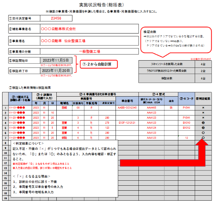Select code cell B1010 in row 4
Image resolution: width=214 pixels, height=201 pixels.
(x=186, y=122)
